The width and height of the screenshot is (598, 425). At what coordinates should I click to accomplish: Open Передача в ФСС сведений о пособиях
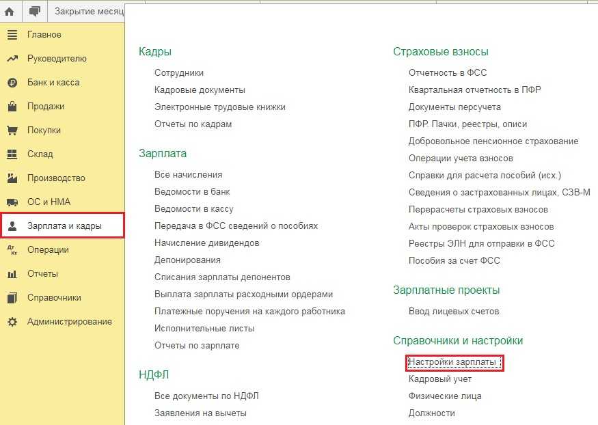click(x=236, y=226)
